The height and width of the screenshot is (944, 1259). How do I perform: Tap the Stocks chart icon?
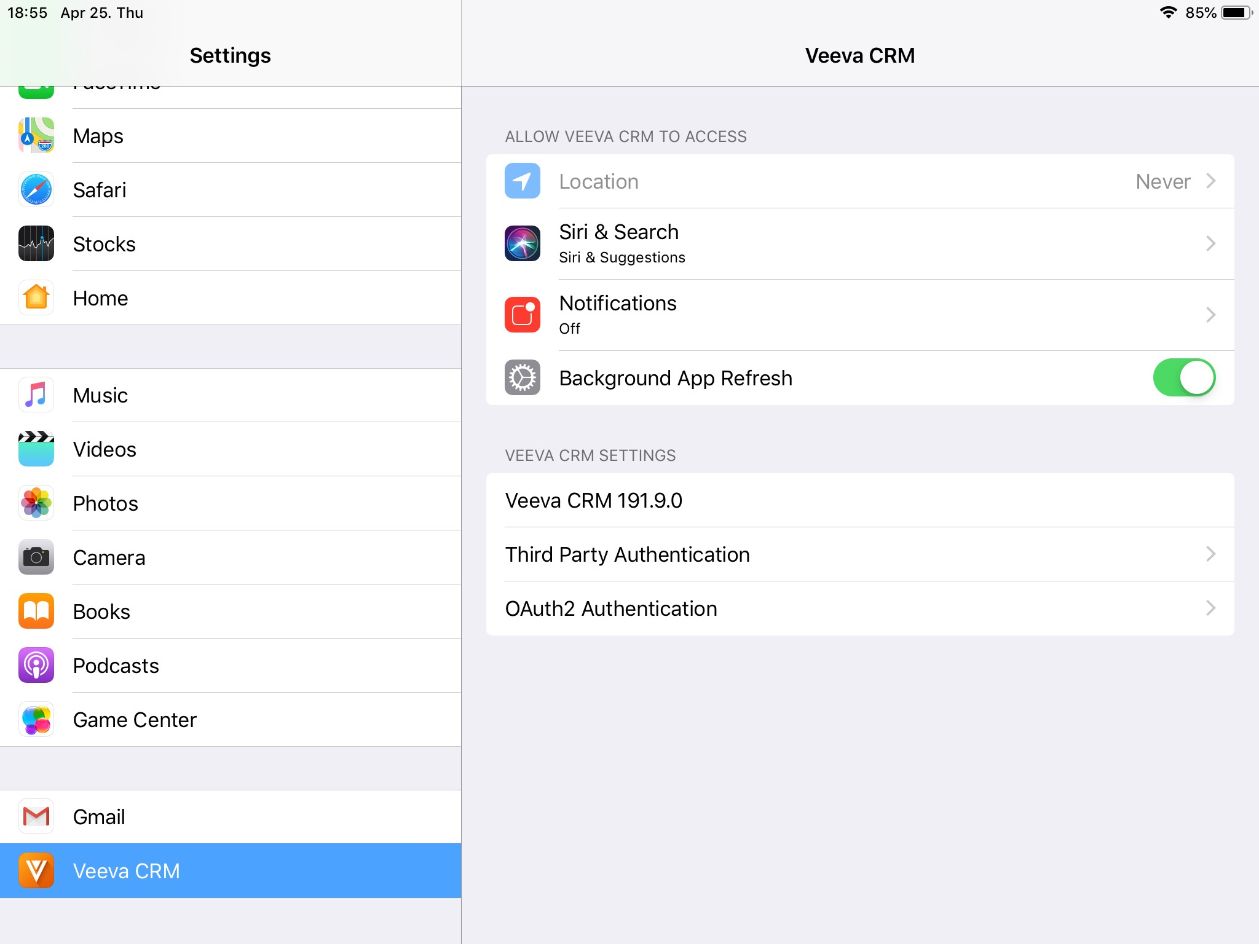(36, 243)
